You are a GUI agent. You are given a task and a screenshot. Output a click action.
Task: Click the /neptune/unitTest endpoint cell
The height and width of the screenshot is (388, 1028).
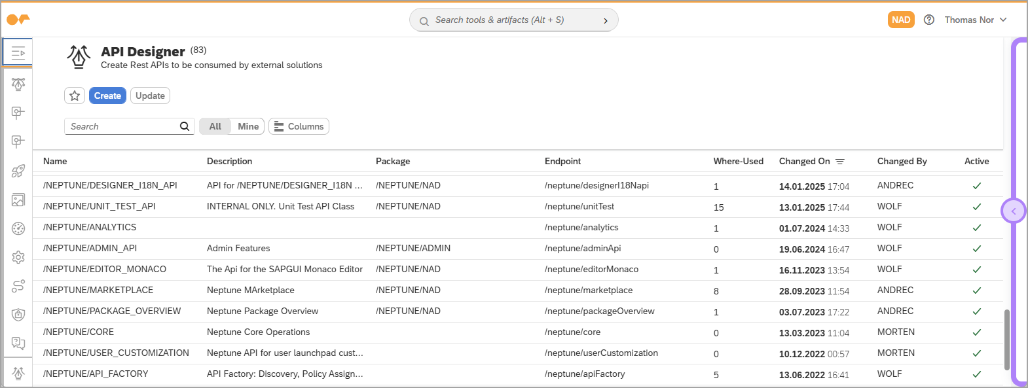(579, 206)
